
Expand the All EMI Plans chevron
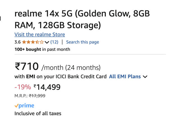pos(145,77)
